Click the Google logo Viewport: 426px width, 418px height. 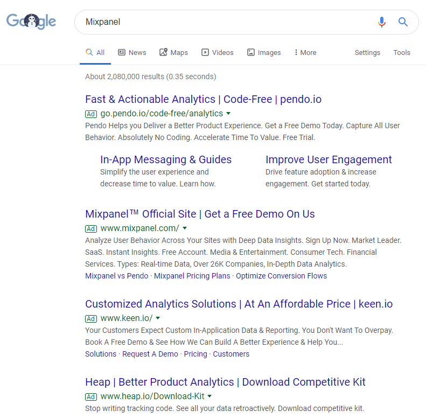31,22
